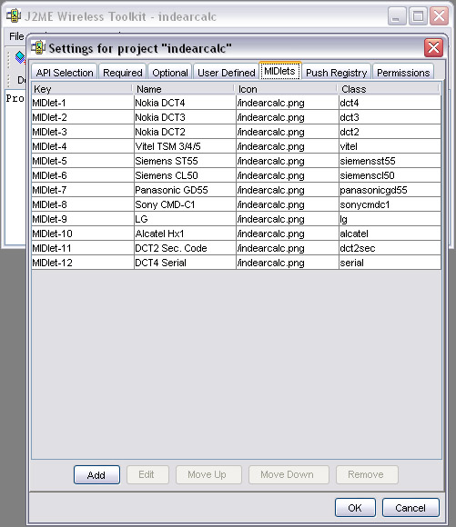Image resolution: width=456 pixels, height=527 pixels.
Task: Select the MIDlet-4 key cell
Action: pyautogui.click(x=83, y=146)
